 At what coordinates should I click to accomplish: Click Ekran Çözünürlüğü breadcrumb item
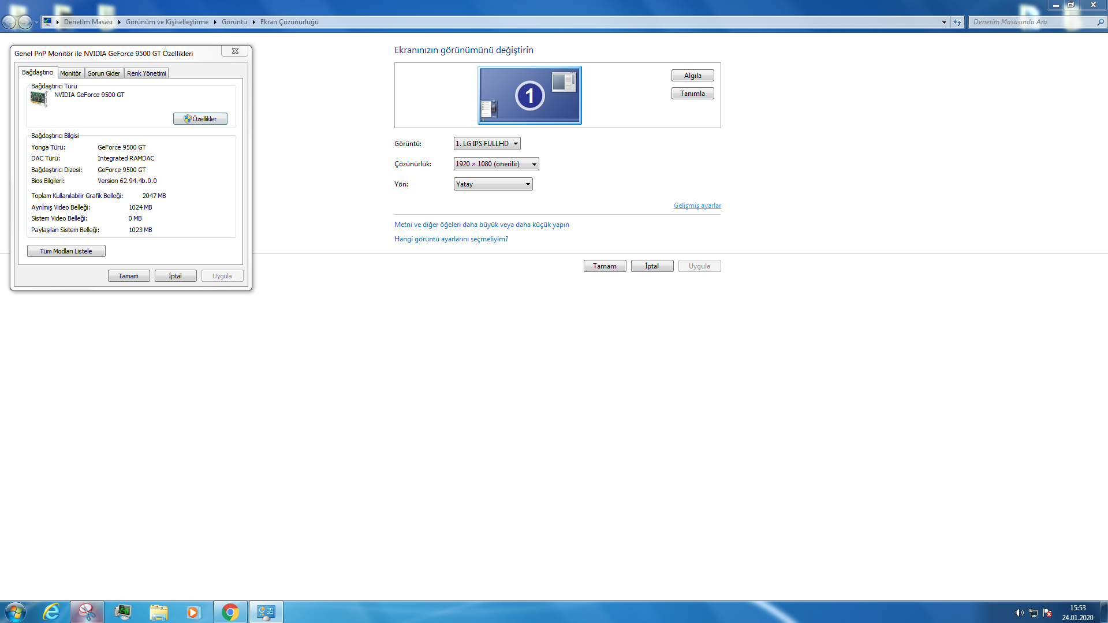click(x=289, y=22)
